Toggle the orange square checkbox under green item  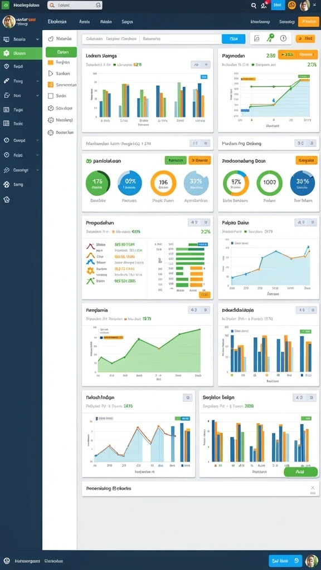point(51,62)
